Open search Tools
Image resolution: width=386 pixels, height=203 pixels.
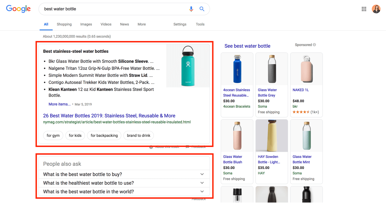pos(200,24)
